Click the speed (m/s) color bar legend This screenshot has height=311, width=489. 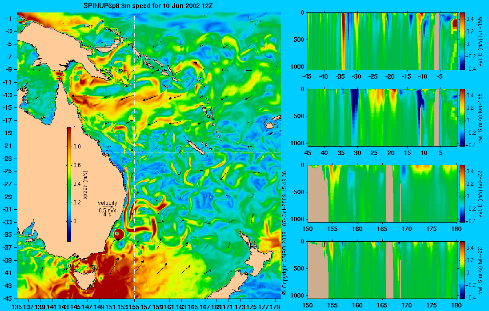69,184
